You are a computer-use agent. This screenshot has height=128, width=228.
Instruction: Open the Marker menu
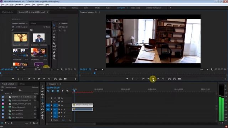27,5
